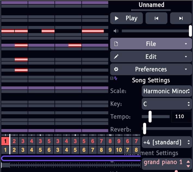Open the File menu
Viewport: 193px width, 172px height.
pyautogui.click(x=151, y=44)
